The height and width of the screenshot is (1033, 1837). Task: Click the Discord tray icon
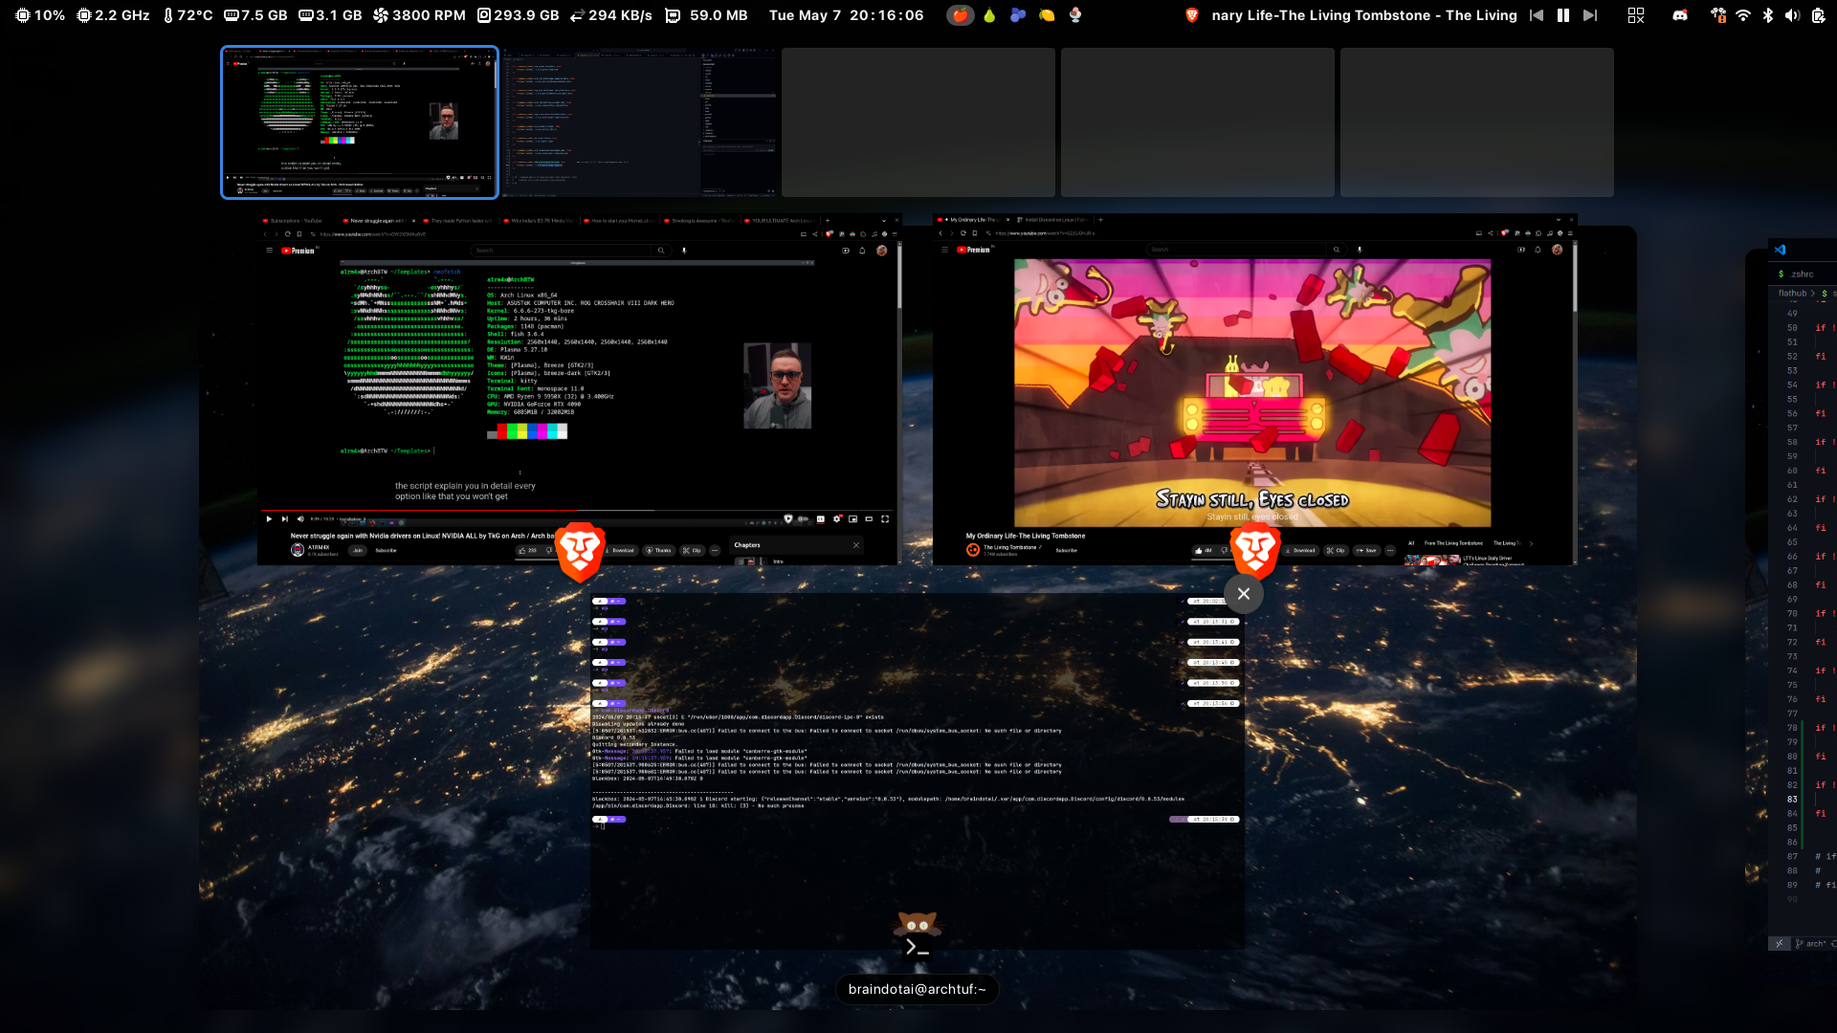point(1680,15)
